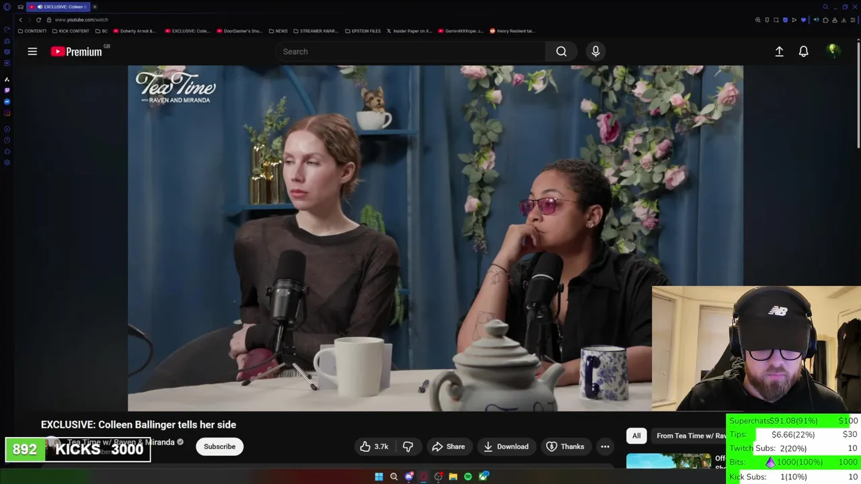Open Doherty Arrest bookmark

coord(135,31)
